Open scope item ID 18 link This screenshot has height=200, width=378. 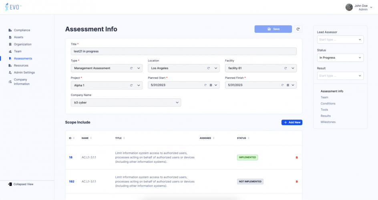tap(70, 158)
